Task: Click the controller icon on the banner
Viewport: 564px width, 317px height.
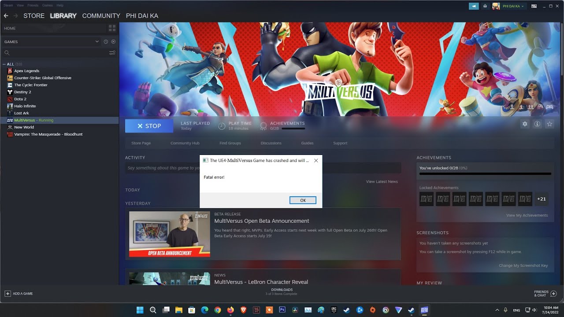Action: click(549, 107)
